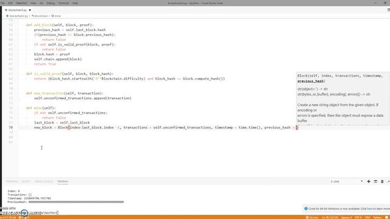Open the mine method breadcrumb

(x=56, y=16)
